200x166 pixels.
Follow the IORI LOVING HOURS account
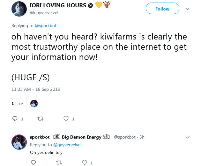point(162,8)
